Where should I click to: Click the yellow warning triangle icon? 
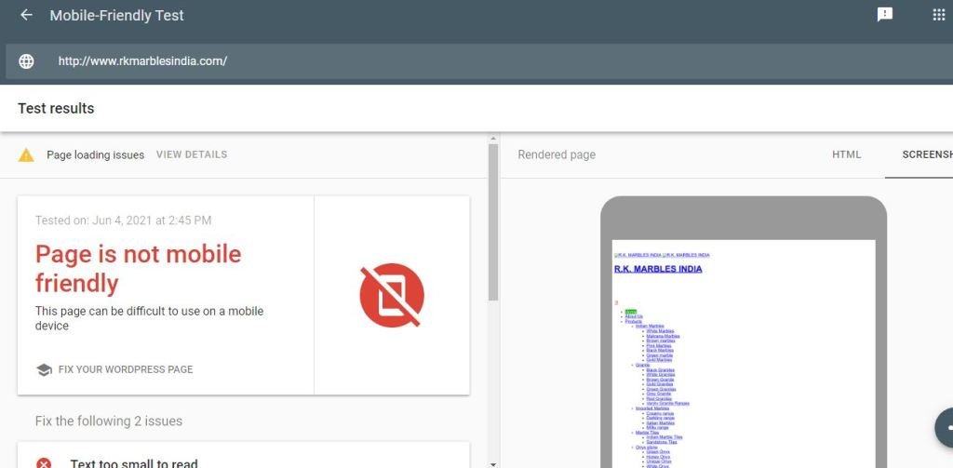[26, 155]
